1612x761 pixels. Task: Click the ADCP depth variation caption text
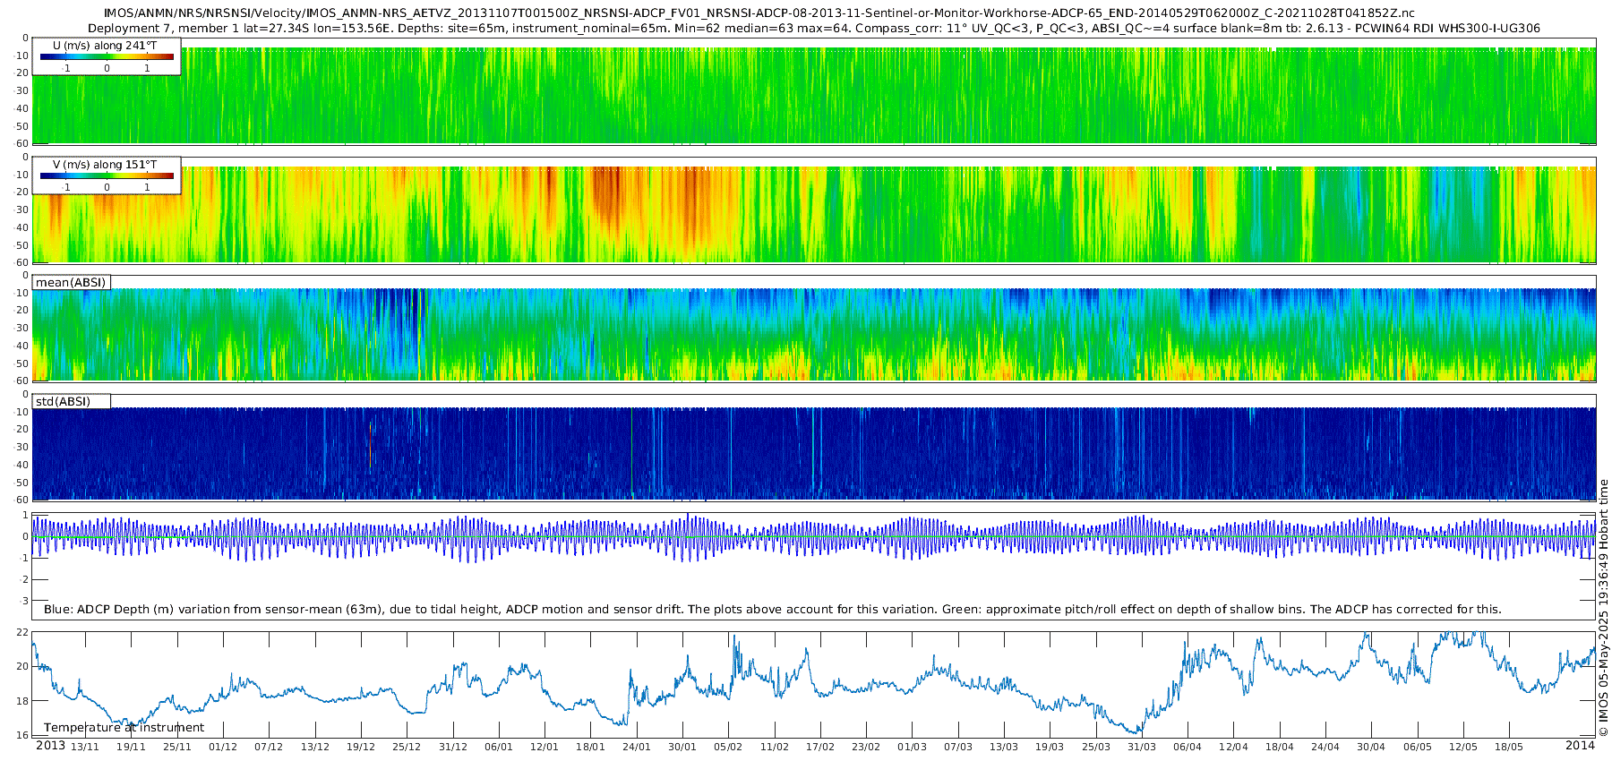(x=772, y=610)
